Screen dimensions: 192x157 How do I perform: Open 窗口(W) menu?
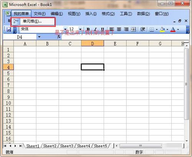162,13
